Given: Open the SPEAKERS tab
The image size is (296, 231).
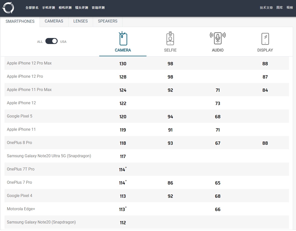Looking at the screenshot, I should pyautogui.click(x=107, y=21).
